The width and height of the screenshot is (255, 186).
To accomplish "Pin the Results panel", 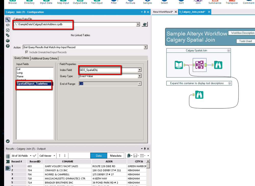I will (x=145, y=149).
